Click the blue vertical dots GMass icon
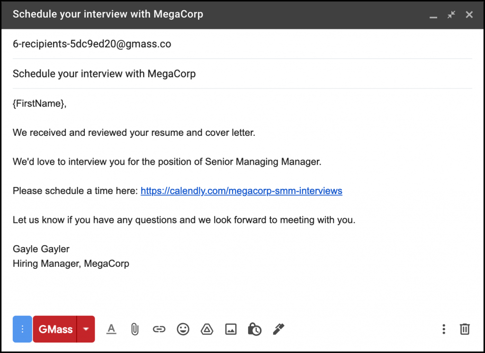Image resolution: width=485 pixels, height=353 pixels. [22, 329]
